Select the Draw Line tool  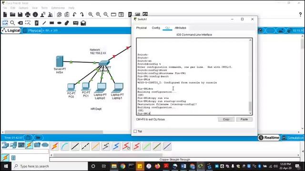[x=44, y=23]
